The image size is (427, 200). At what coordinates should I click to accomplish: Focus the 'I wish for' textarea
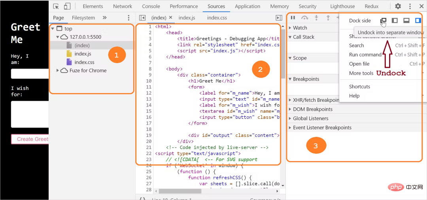[x=30, y=114]
